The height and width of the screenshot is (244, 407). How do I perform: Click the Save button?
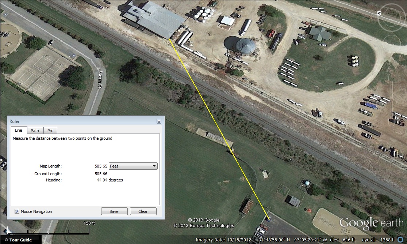[x=114, y=211]
